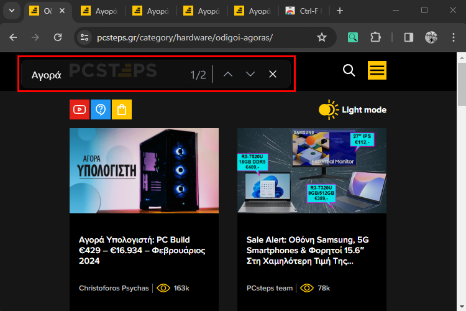Switch to the Ctrl-F tab
Image resolution: width=466 pixels, height=311 pixels.
pyautogui.click(x=304, y=11)
